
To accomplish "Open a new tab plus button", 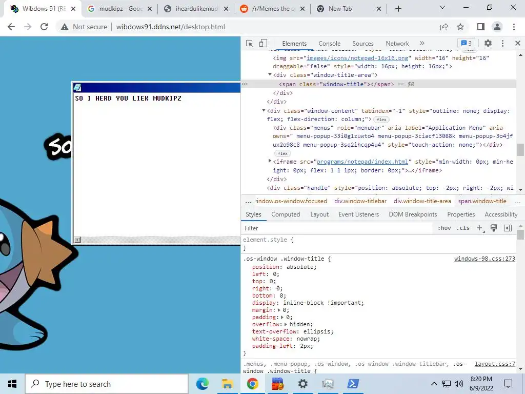I will pyautogui.click(x=398, y=9).
